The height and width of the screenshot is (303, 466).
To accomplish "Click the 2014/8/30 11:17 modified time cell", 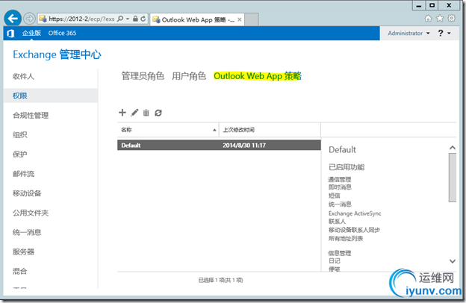I will tap(244, 146).
